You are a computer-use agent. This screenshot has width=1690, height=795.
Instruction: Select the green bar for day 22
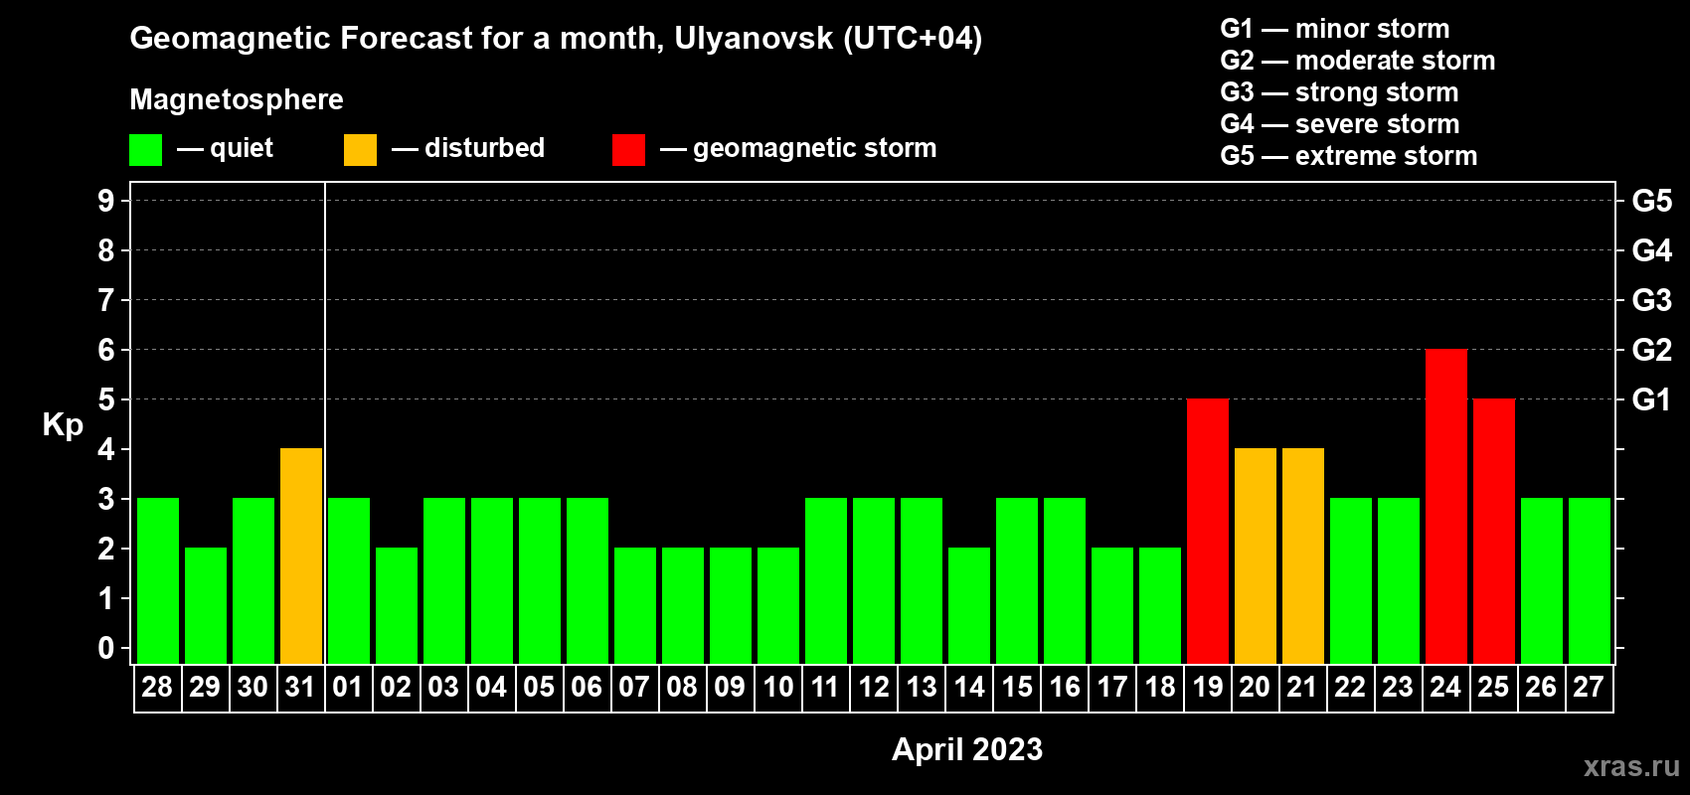pos(1351,580)
